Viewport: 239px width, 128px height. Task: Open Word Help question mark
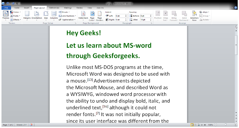pos(236,8)
